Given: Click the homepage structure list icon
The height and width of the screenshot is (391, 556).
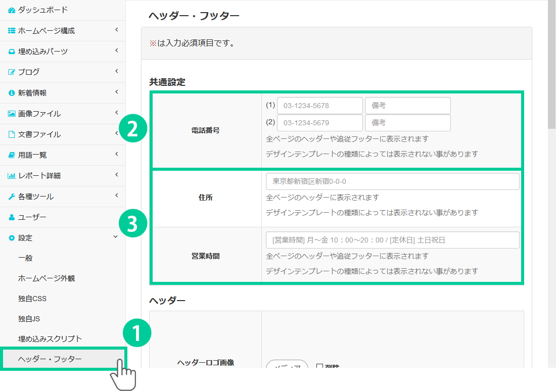Looking at the screenshot, I should [x=12, y=31].
